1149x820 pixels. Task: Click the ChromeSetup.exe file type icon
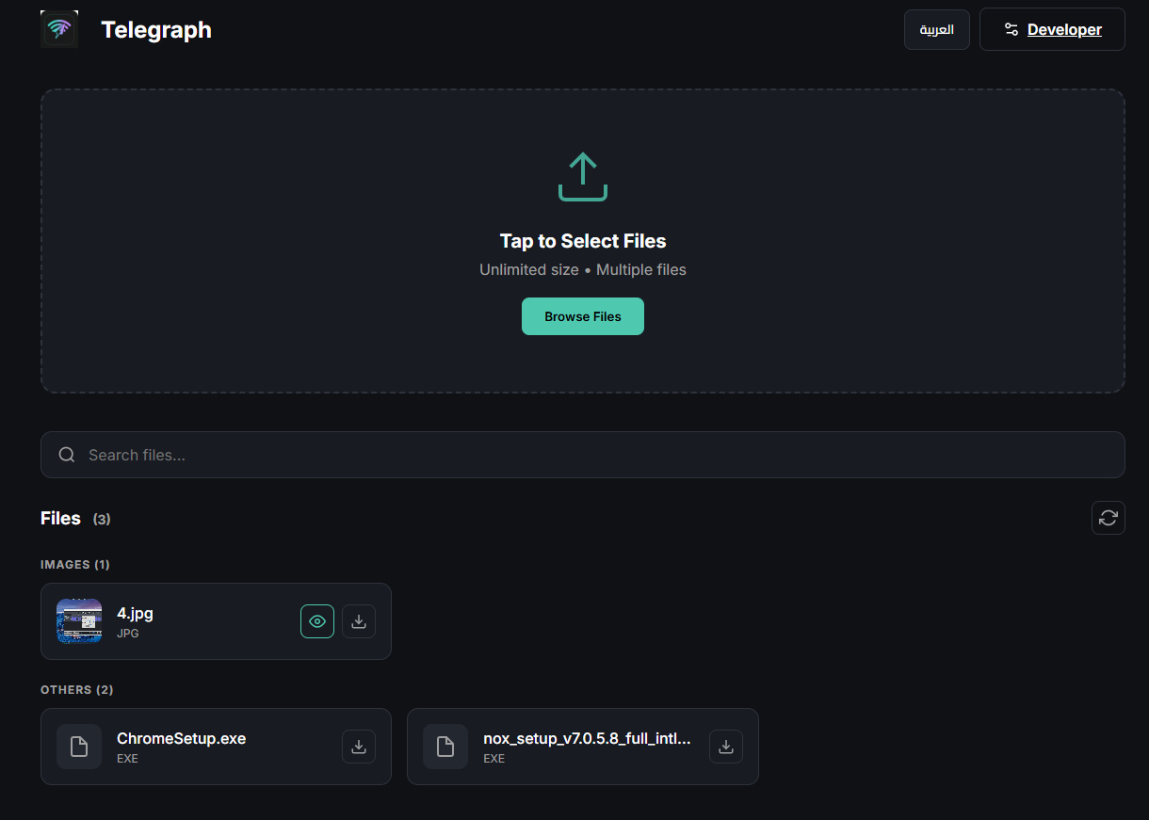79,747
